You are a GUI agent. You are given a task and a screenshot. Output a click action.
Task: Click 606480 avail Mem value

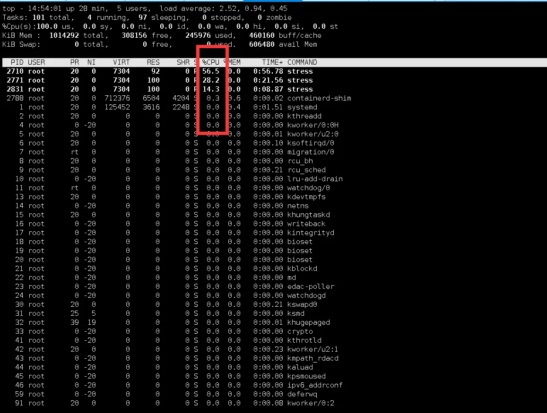coord(261,44)
